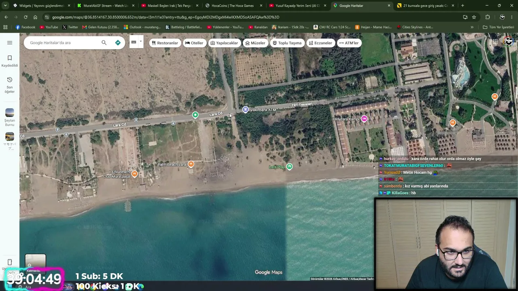The width and height of the screenshot is (518, 291).
Task: Open the Son öğeler recents panel
Action: tap(10, 85)
